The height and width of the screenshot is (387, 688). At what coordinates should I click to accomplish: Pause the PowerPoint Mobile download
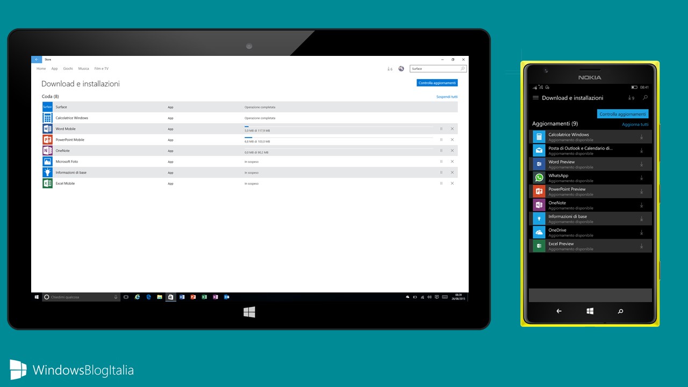click(441, 140)
